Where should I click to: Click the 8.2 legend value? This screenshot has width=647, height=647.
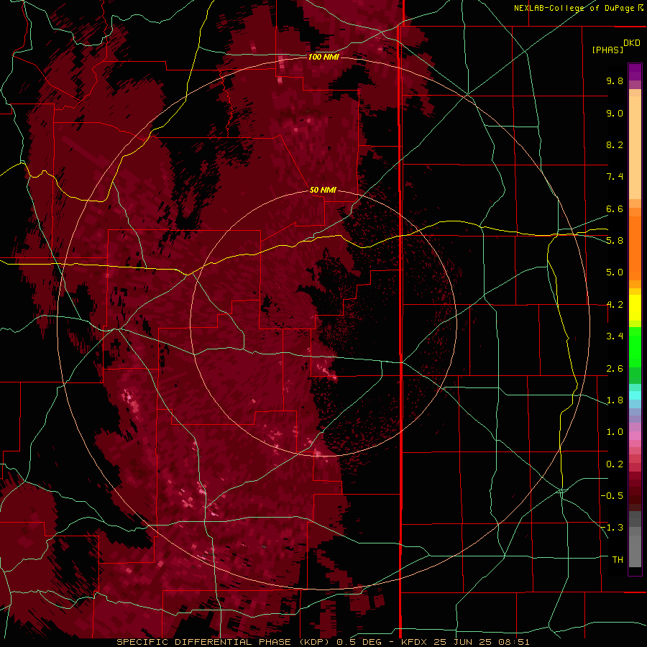[x=615, y=144]
